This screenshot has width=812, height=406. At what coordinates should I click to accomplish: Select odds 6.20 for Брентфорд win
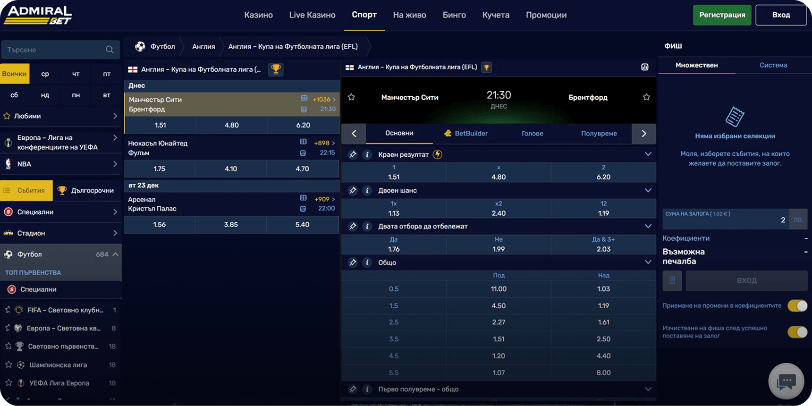pos(603,177)
